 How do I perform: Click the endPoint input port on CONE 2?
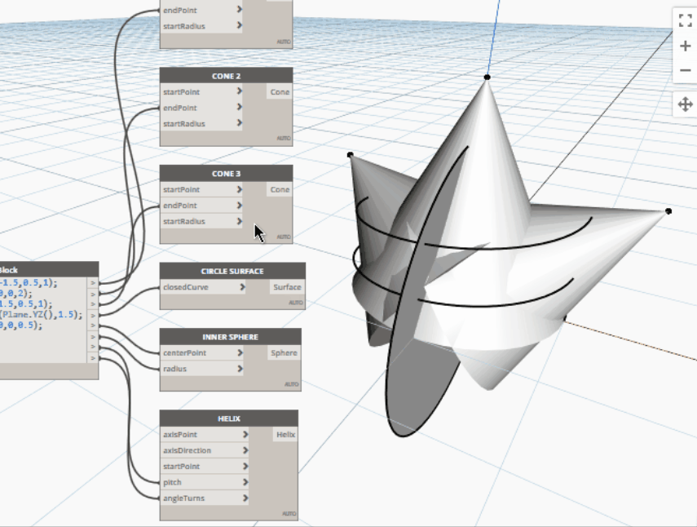pos(201,108)
